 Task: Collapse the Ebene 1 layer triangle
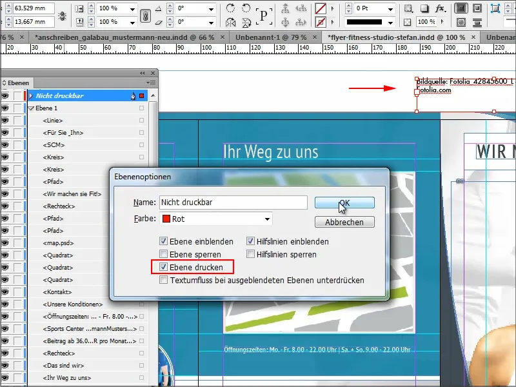(x=31, y=108)
